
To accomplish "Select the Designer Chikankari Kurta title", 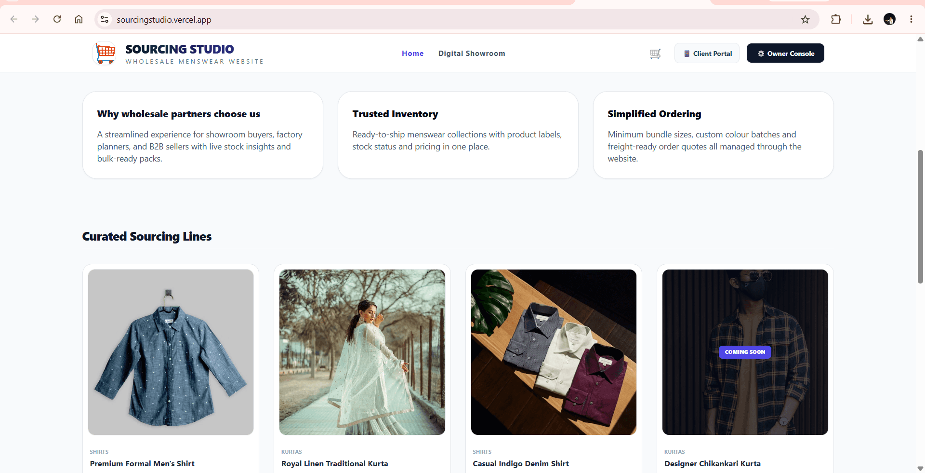I will coord(713,464).
